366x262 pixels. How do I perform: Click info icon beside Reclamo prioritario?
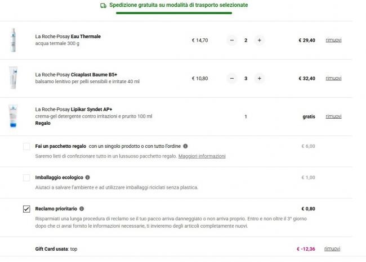pyautogui.click(x=82, y=209)
